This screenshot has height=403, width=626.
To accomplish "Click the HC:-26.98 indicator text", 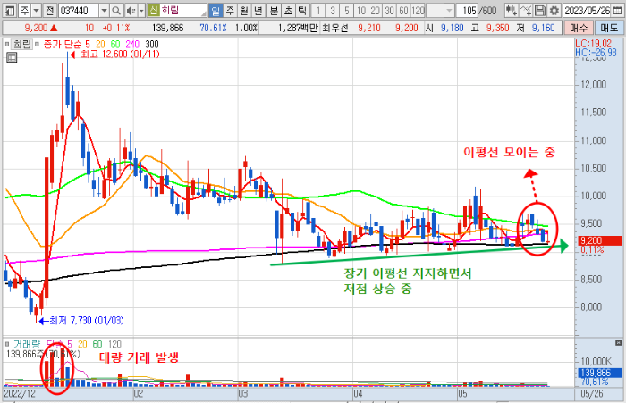I will click(x=596, y=52).
